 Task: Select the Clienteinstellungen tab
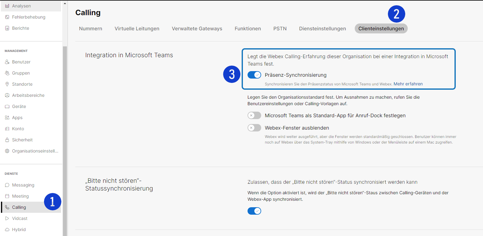(381, 28)
